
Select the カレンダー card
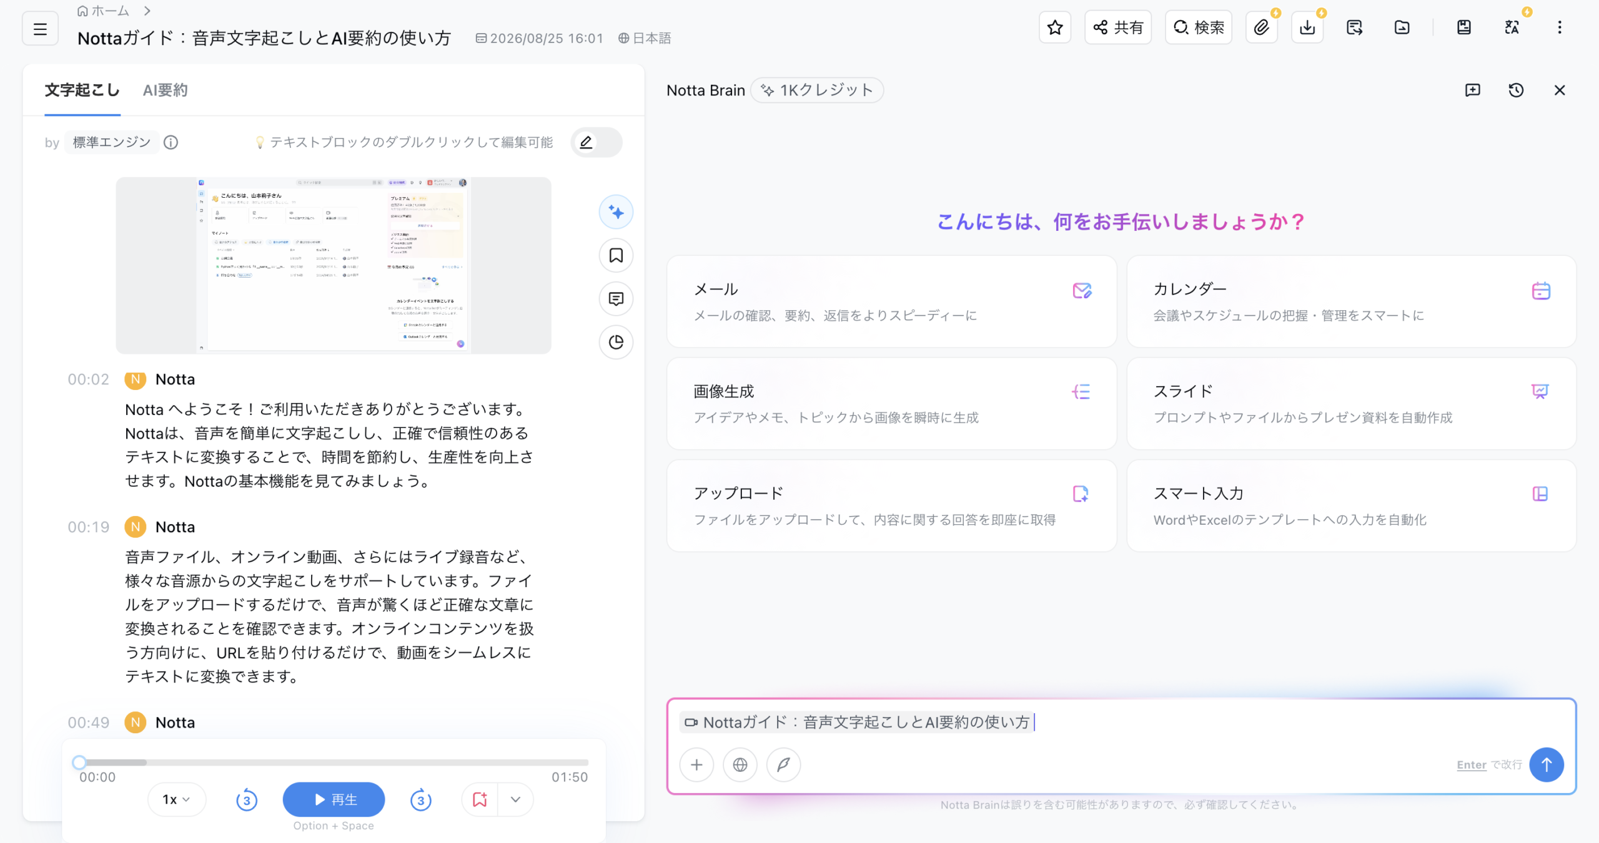click(x=1351, y=301)
